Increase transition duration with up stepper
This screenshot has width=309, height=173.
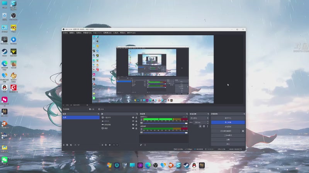click(207, 121)
